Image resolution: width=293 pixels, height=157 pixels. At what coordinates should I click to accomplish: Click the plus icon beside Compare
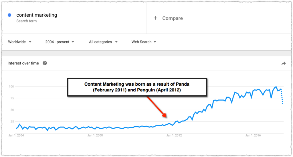pyautogui.click(x=155, y=18)
